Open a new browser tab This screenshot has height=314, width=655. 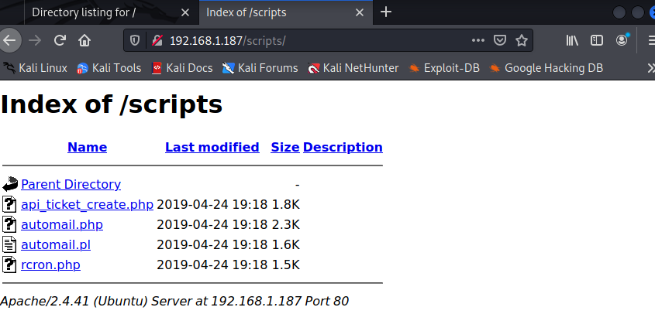[x=386, y=12]
